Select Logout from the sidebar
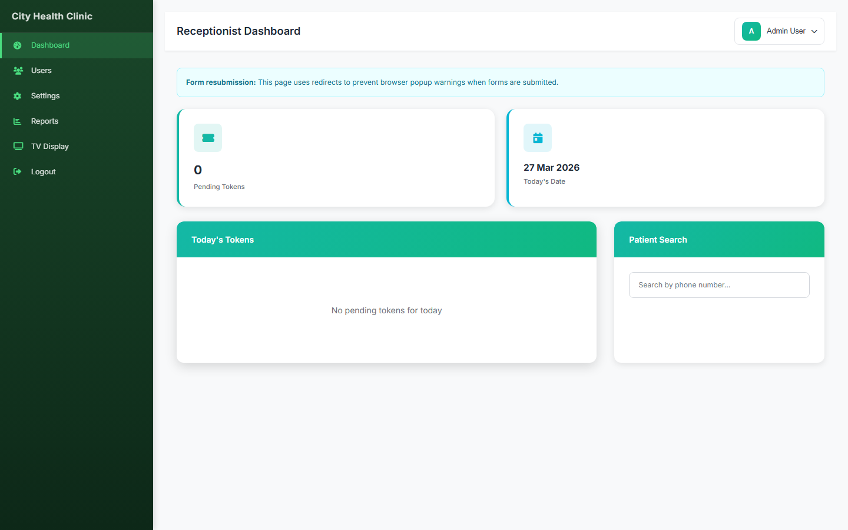 pyautogui.click(x=77, y=172)
